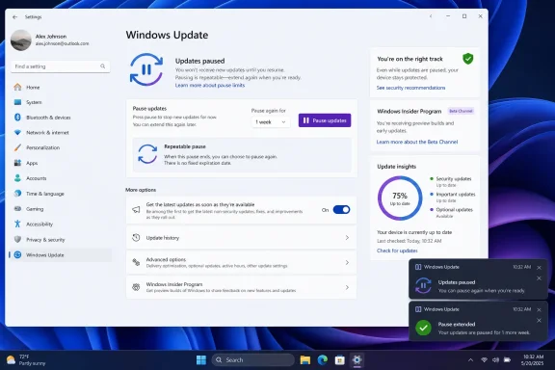The image size is (555, 370).
Task: Show hidden system tray icons
Action: coord(470,360)
